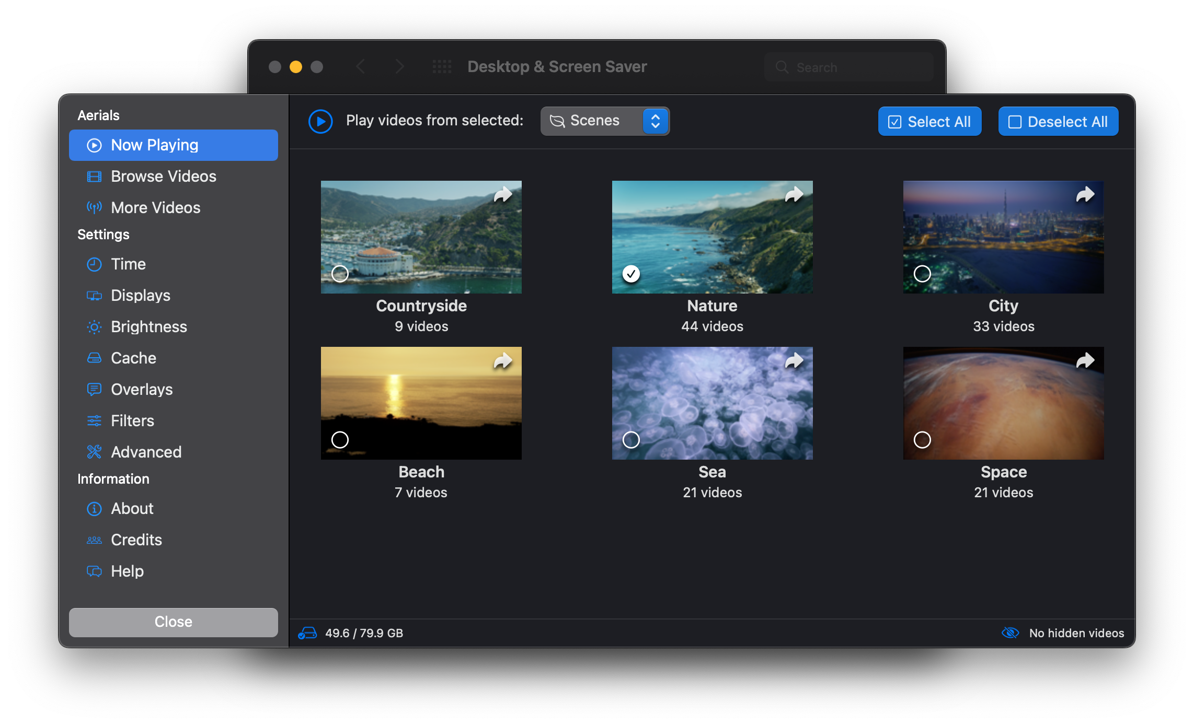Screen dimensions: 1194x725
Task: Click the hidden videos eye icon
Action: (x=1010, y=633)
